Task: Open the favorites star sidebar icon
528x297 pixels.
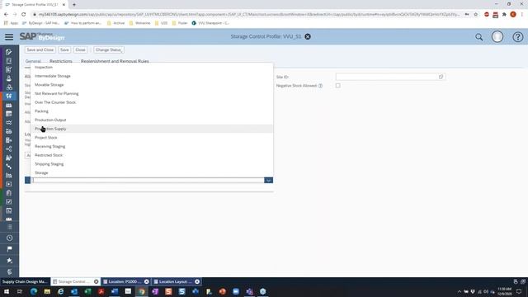Action: (x=9, y=261)
